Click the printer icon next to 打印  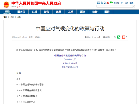point(104,37)
